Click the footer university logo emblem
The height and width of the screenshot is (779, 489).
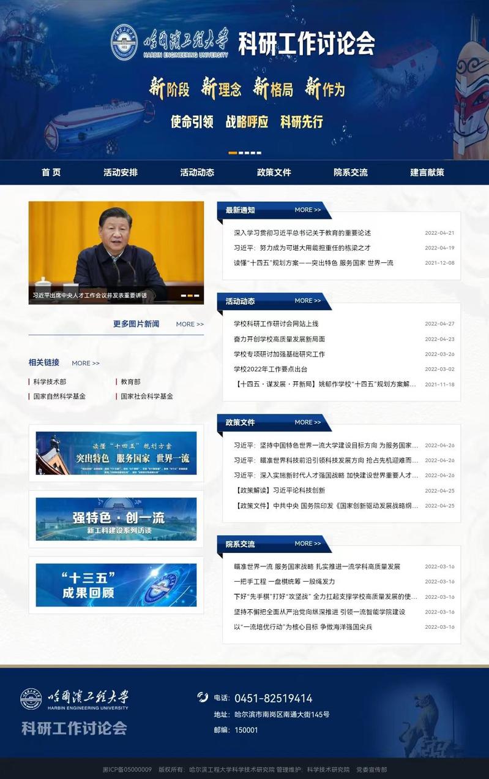[31, 699]
